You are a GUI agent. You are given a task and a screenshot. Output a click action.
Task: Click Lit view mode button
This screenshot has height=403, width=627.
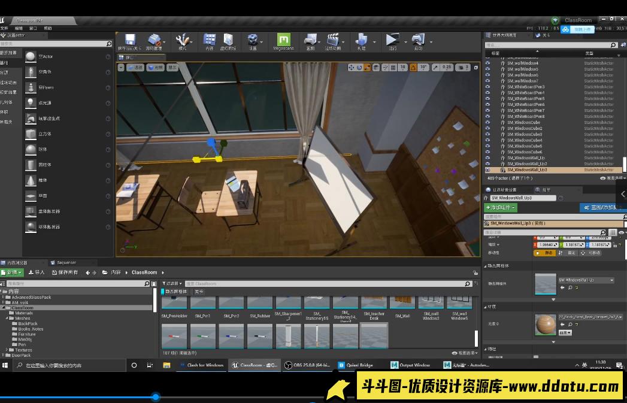point(155,68)
